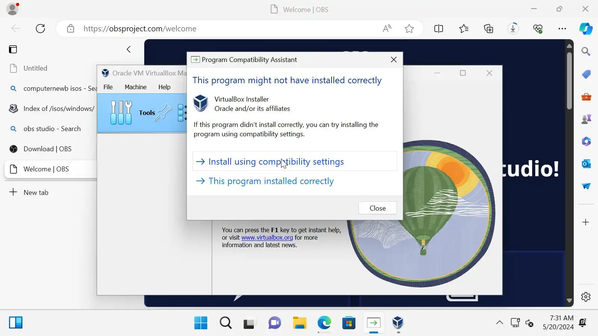Image resolution: width=598 pixels, height=336 pixels.
Task: Refresh the OBS welcome page
Action: 40,29
